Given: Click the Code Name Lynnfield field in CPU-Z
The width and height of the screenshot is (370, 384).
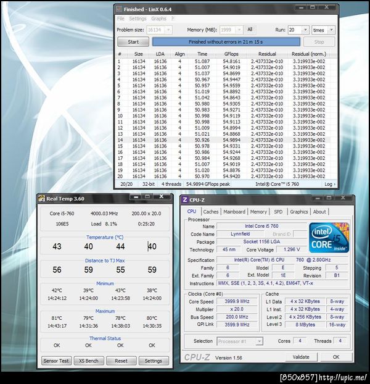Looking at the screenshot, I should click(x=240, y=234).
